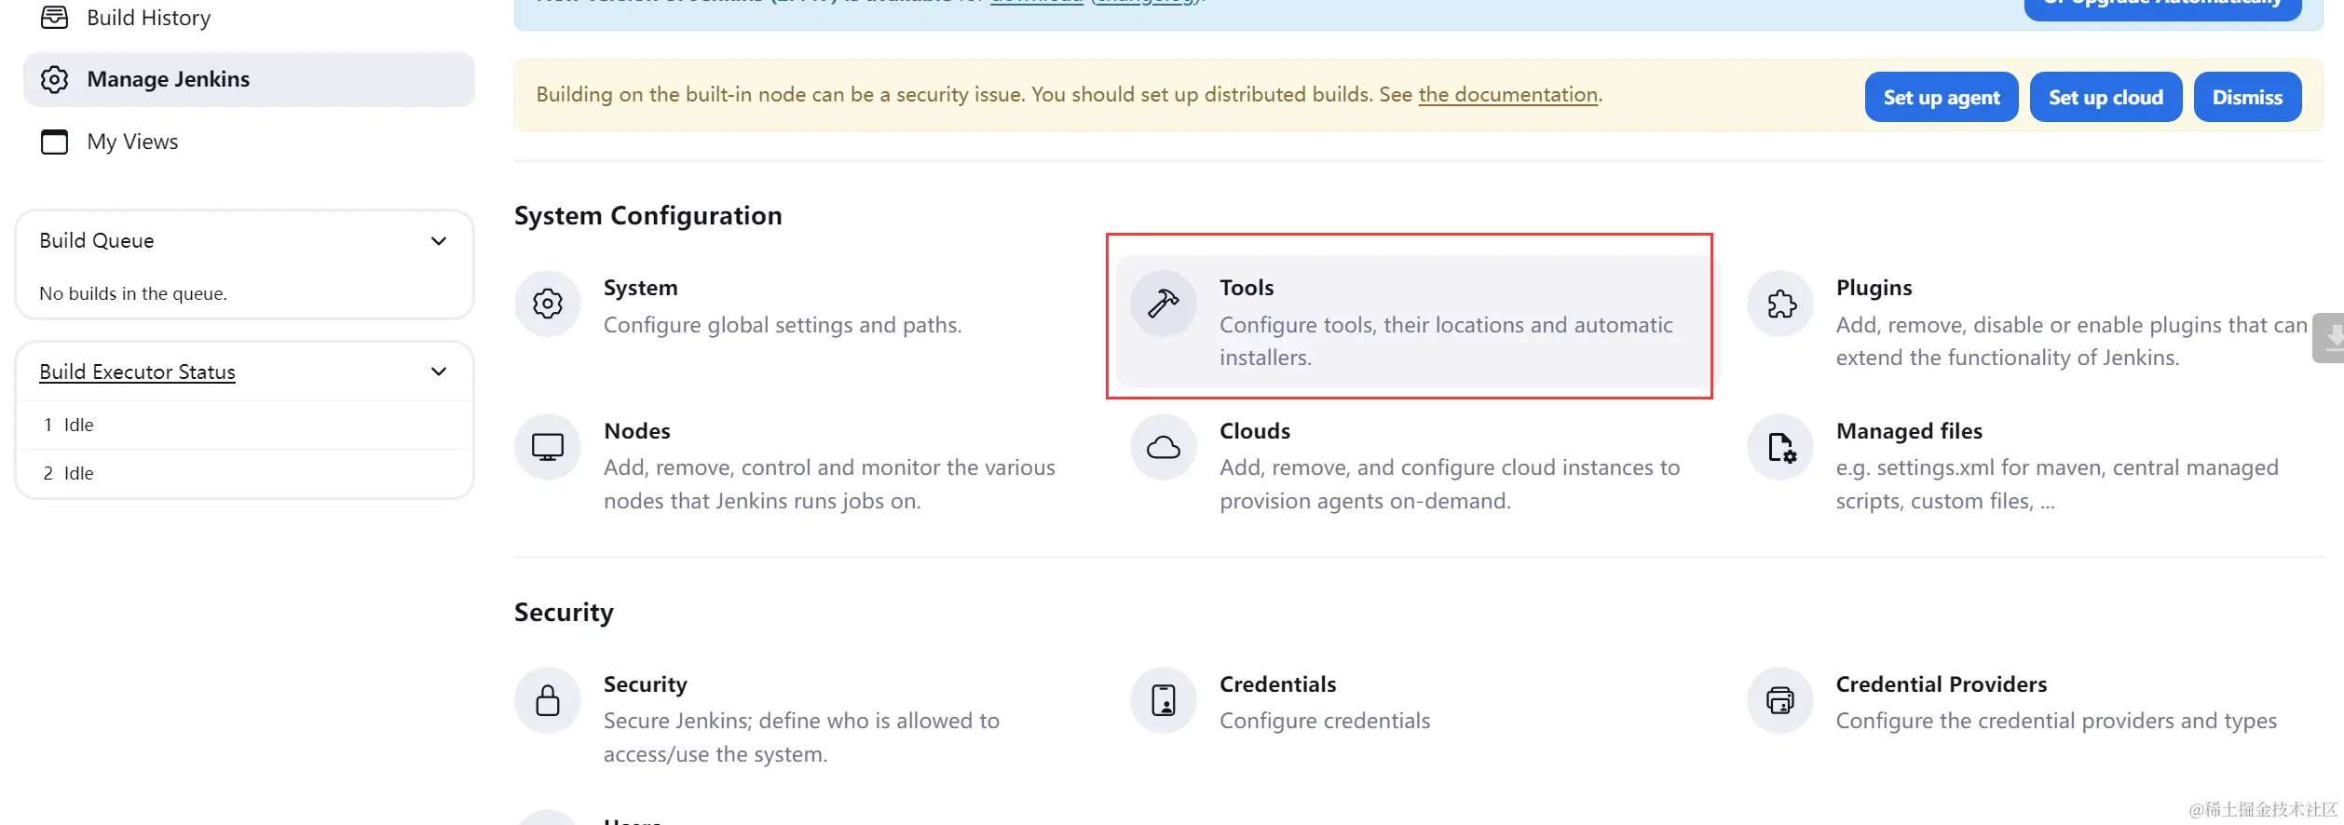Dismiss the security warning banner
2344x825 pixels.
(x=2246, y=97)
